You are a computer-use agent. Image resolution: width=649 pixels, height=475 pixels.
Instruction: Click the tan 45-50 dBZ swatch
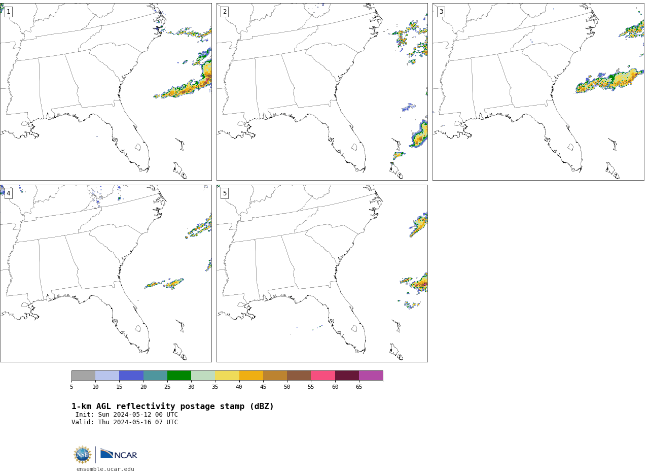pos(275,376)
